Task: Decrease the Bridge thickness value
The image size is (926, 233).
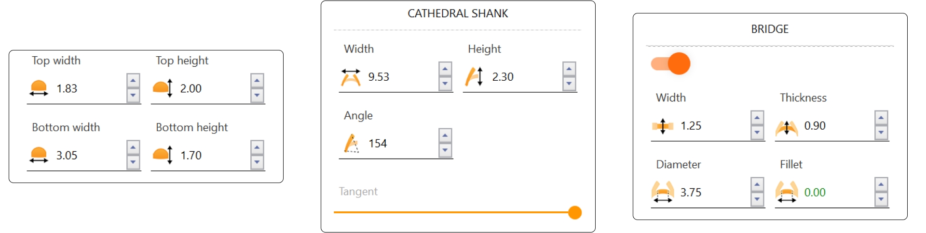Action: tap(881, 133)
